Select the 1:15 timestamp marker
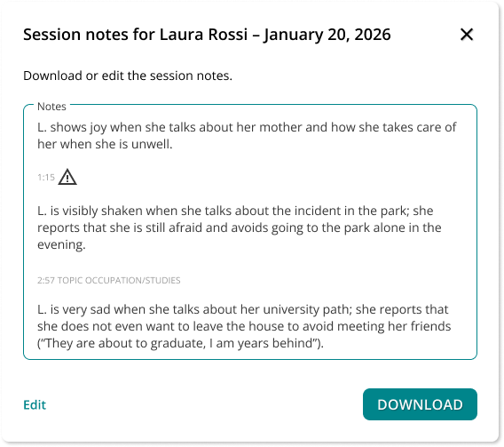Viewport: 504px width, 447px height. (46, 178)
